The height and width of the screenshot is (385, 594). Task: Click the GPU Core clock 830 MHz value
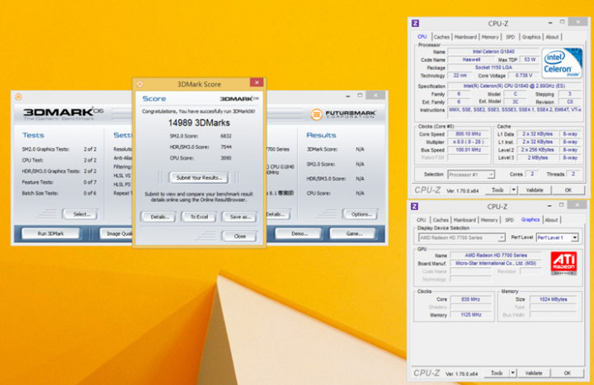(471, 299)
